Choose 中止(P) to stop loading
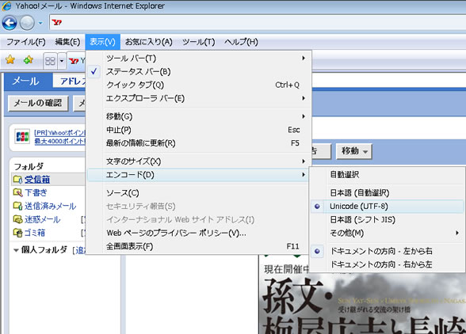The width and height of the screenshot is (466, 334). (198, 130)
